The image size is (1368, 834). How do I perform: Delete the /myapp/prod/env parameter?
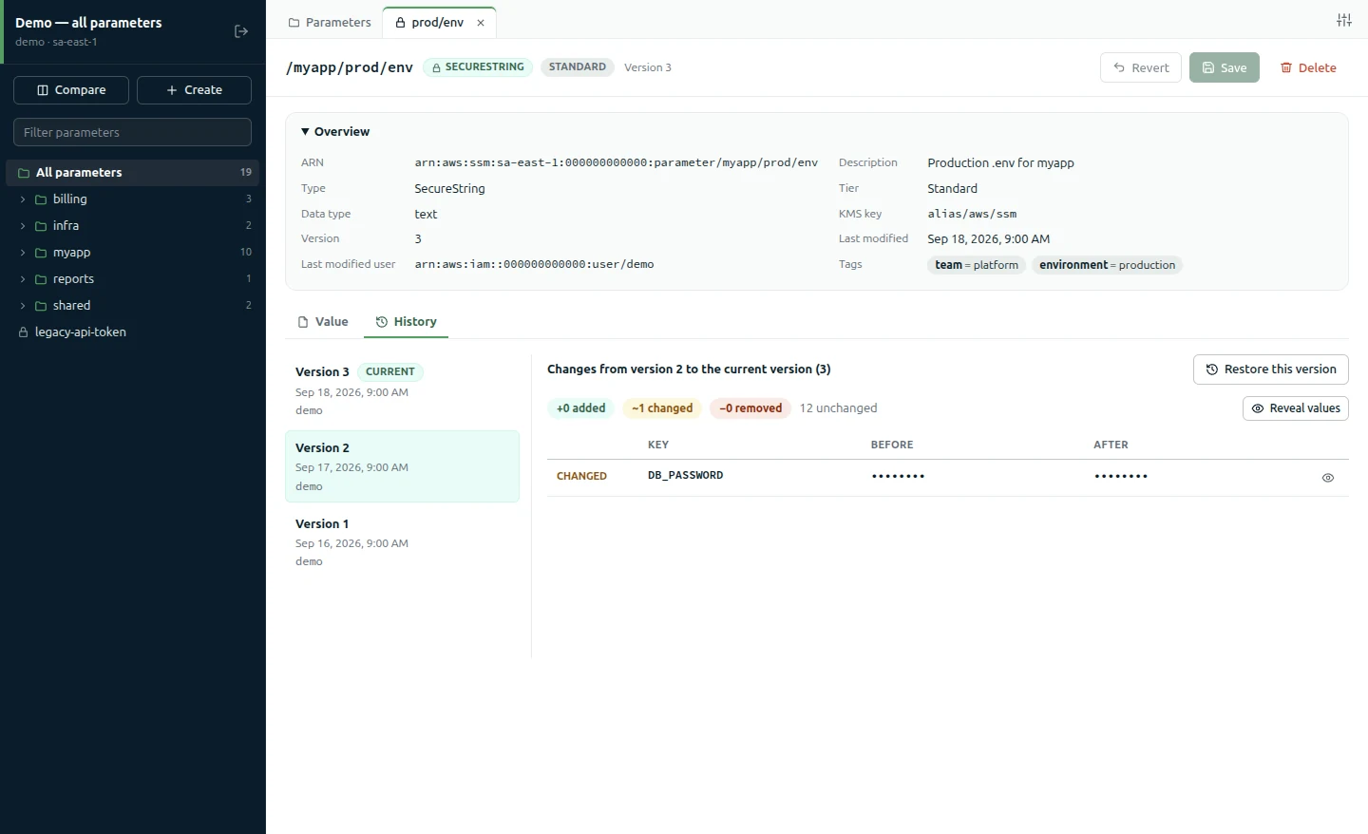1308,67
